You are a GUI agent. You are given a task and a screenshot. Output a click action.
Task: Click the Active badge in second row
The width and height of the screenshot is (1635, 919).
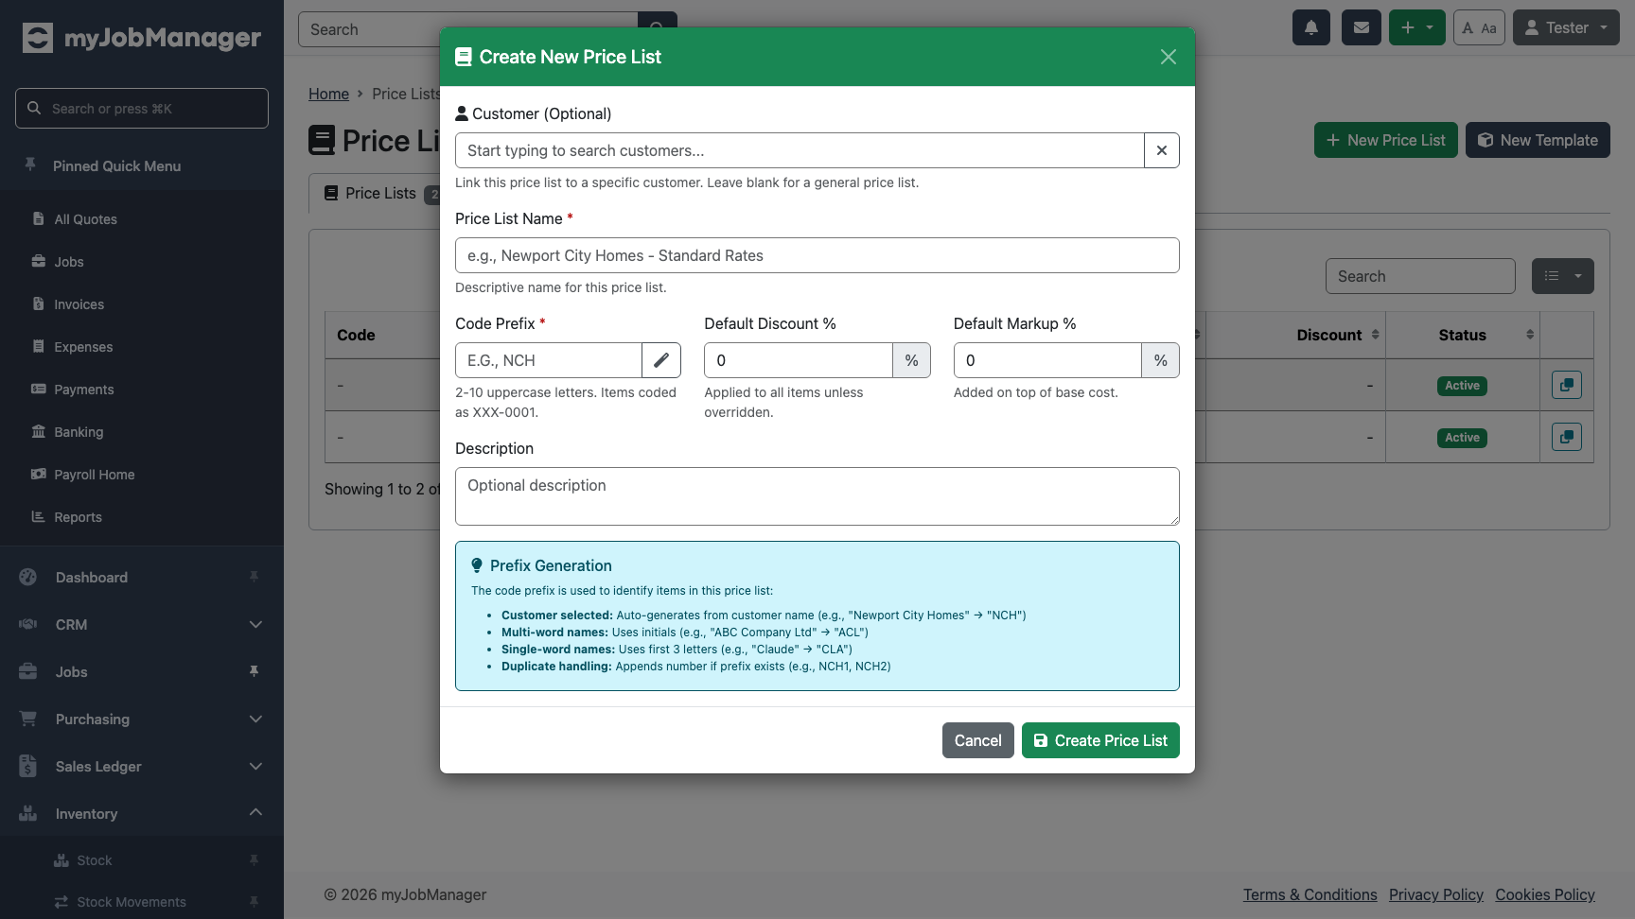tap(1462, 438)
